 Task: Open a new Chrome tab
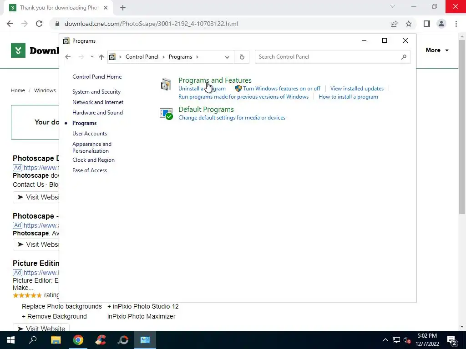coord(123,8)
